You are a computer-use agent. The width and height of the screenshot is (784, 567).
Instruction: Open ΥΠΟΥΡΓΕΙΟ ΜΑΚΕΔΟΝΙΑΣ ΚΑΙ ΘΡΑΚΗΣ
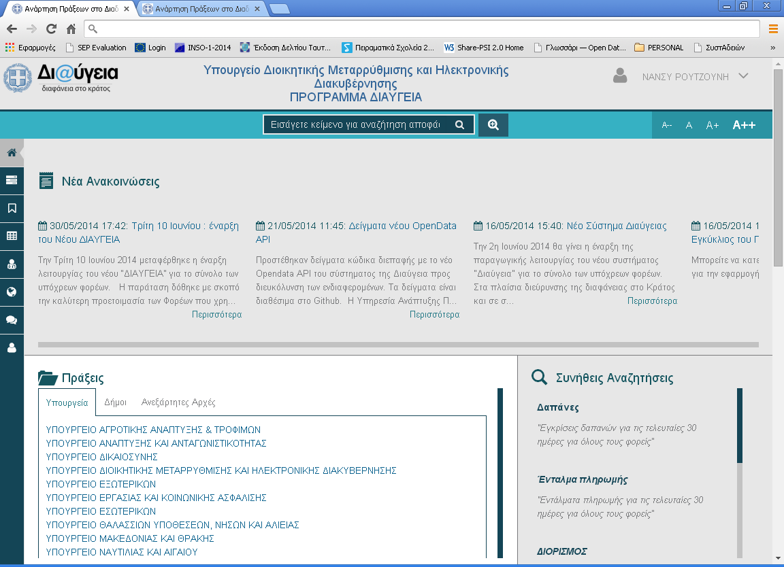click(x=130, y=538)
